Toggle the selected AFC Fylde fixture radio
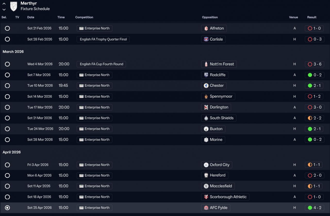 (7, 208)
